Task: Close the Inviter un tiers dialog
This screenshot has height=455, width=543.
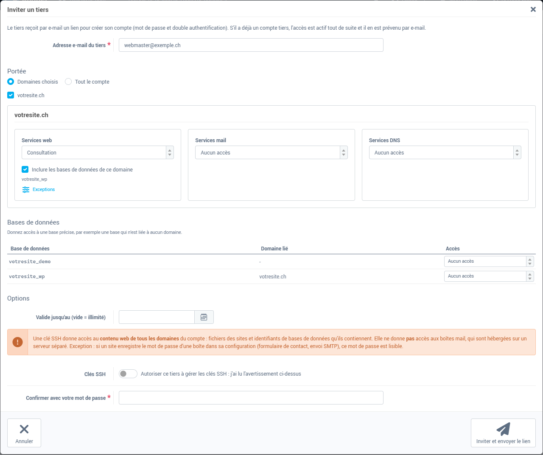Action: click(x=533, y=9)
